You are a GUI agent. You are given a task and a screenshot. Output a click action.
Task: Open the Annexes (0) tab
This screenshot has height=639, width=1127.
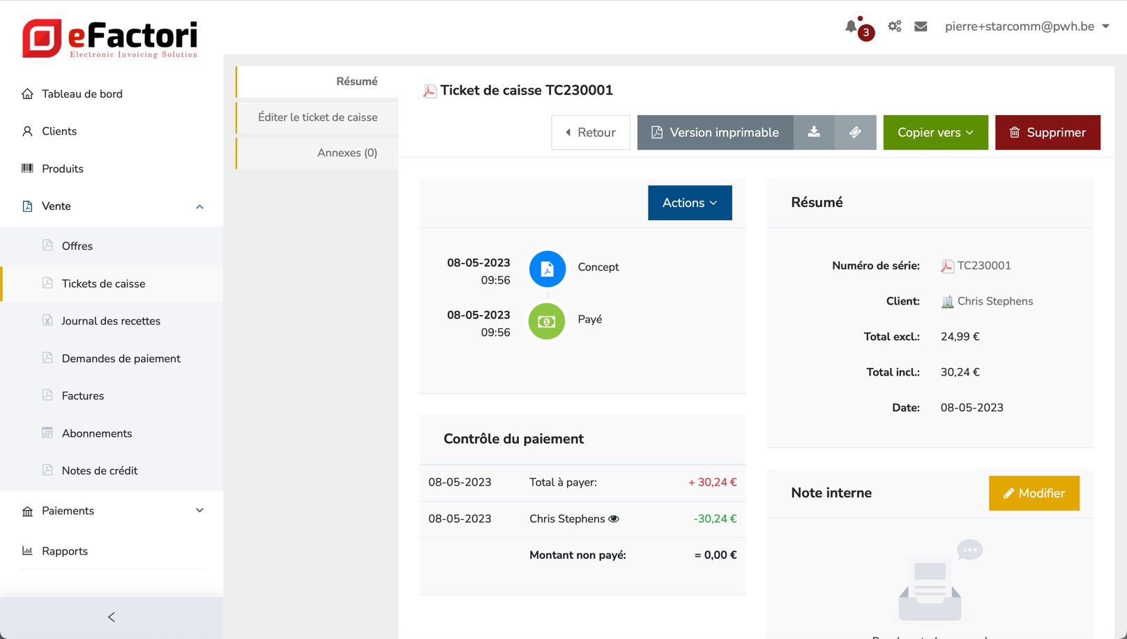347,153
